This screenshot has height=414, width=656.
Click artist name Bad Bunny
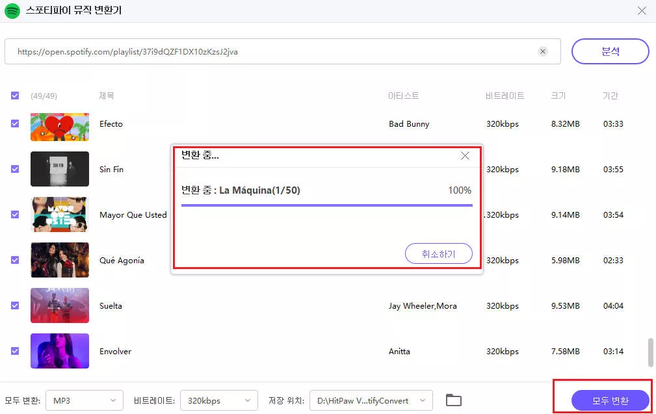click(x=409, y=123)
